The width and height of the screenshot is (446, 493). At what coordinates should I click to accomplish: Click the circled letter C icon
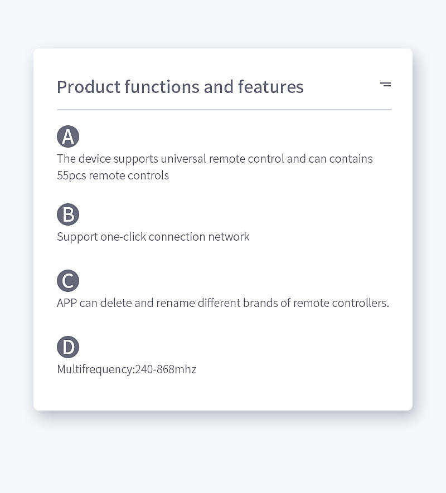coord(68,281)
